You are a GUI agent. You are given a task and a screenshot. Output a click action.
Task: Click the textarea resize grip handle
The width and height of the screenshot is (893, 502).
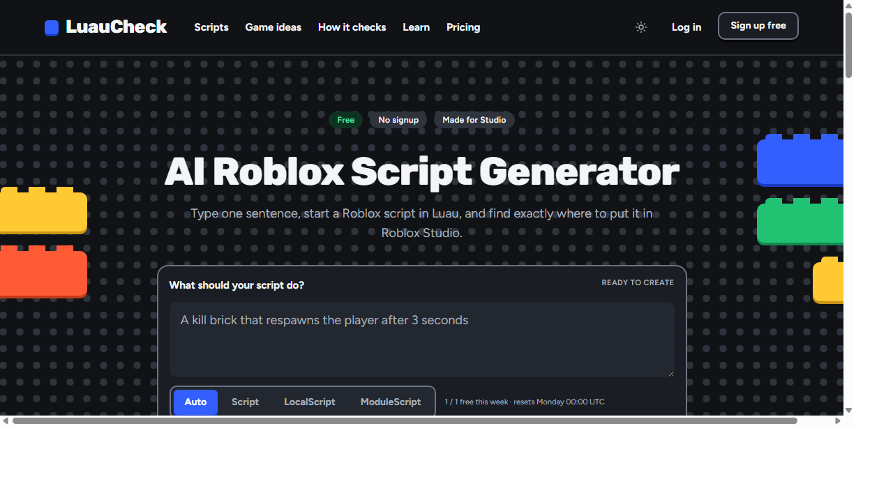(x=670, y=373)
